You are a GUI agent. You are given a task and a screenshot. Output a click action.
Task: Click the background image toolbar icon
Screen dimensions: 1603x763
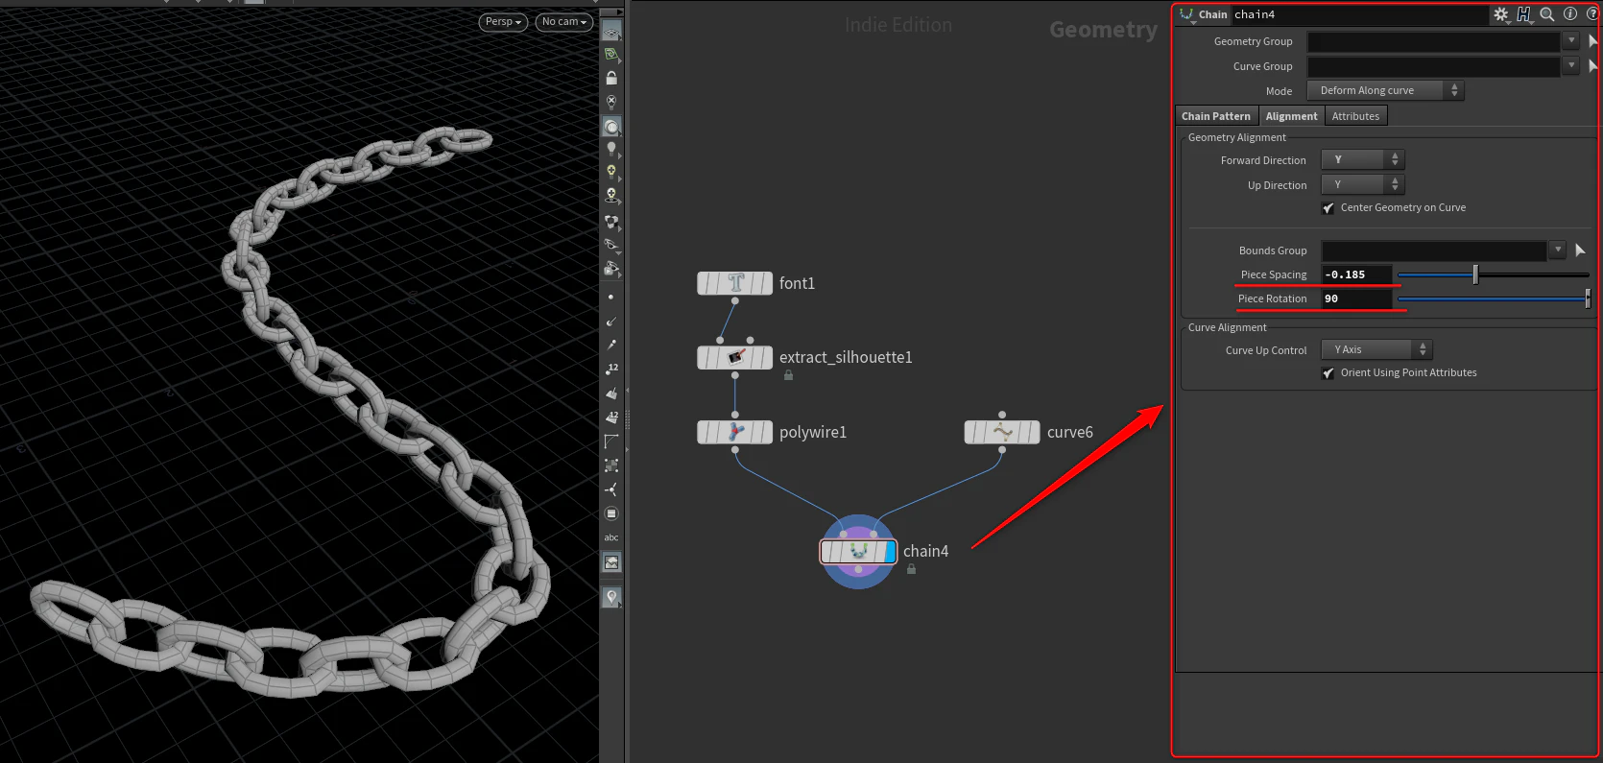point(611,562)
